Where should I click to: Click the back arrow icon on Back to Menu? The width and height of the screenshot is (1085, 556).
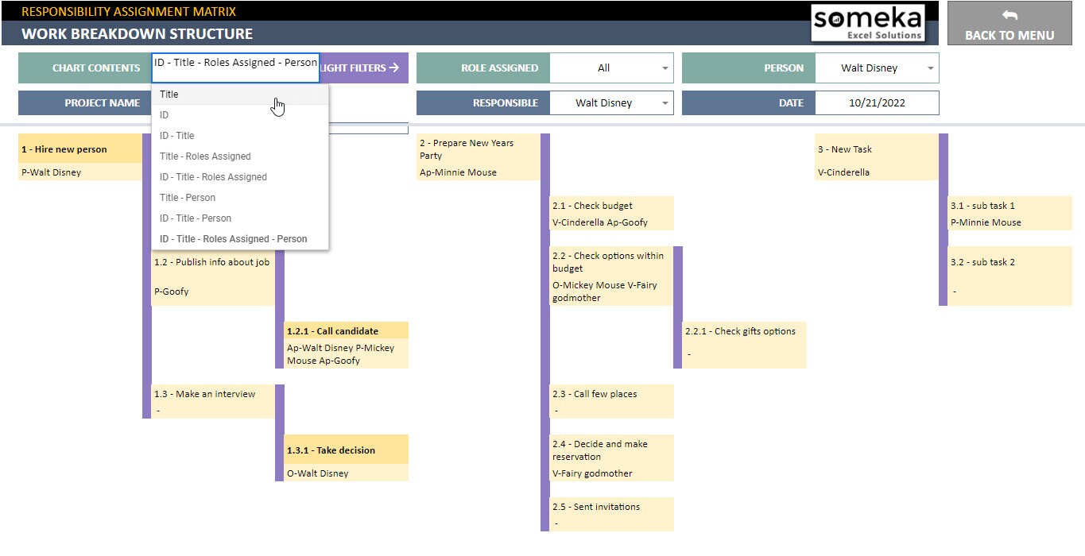[x=1008, y=17]
